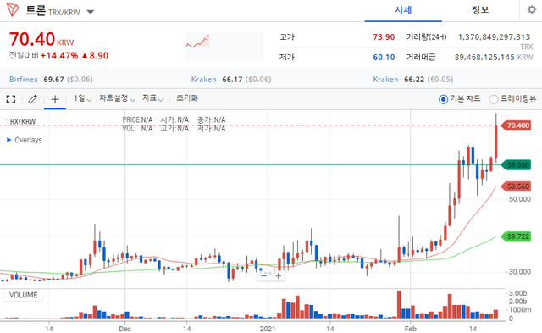Click the mini price sparkline thumbnail

point(224,47)
